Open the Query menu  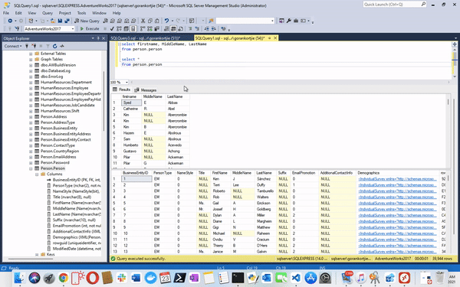48,13
